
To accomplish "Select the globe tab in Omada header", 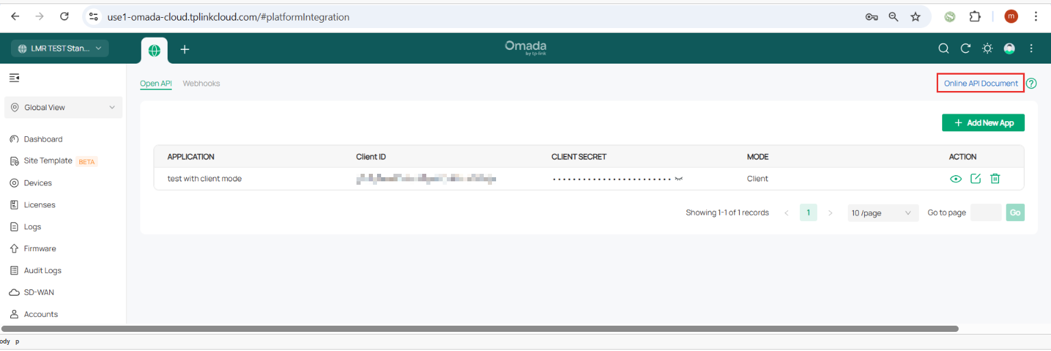I will pos(154,50).
